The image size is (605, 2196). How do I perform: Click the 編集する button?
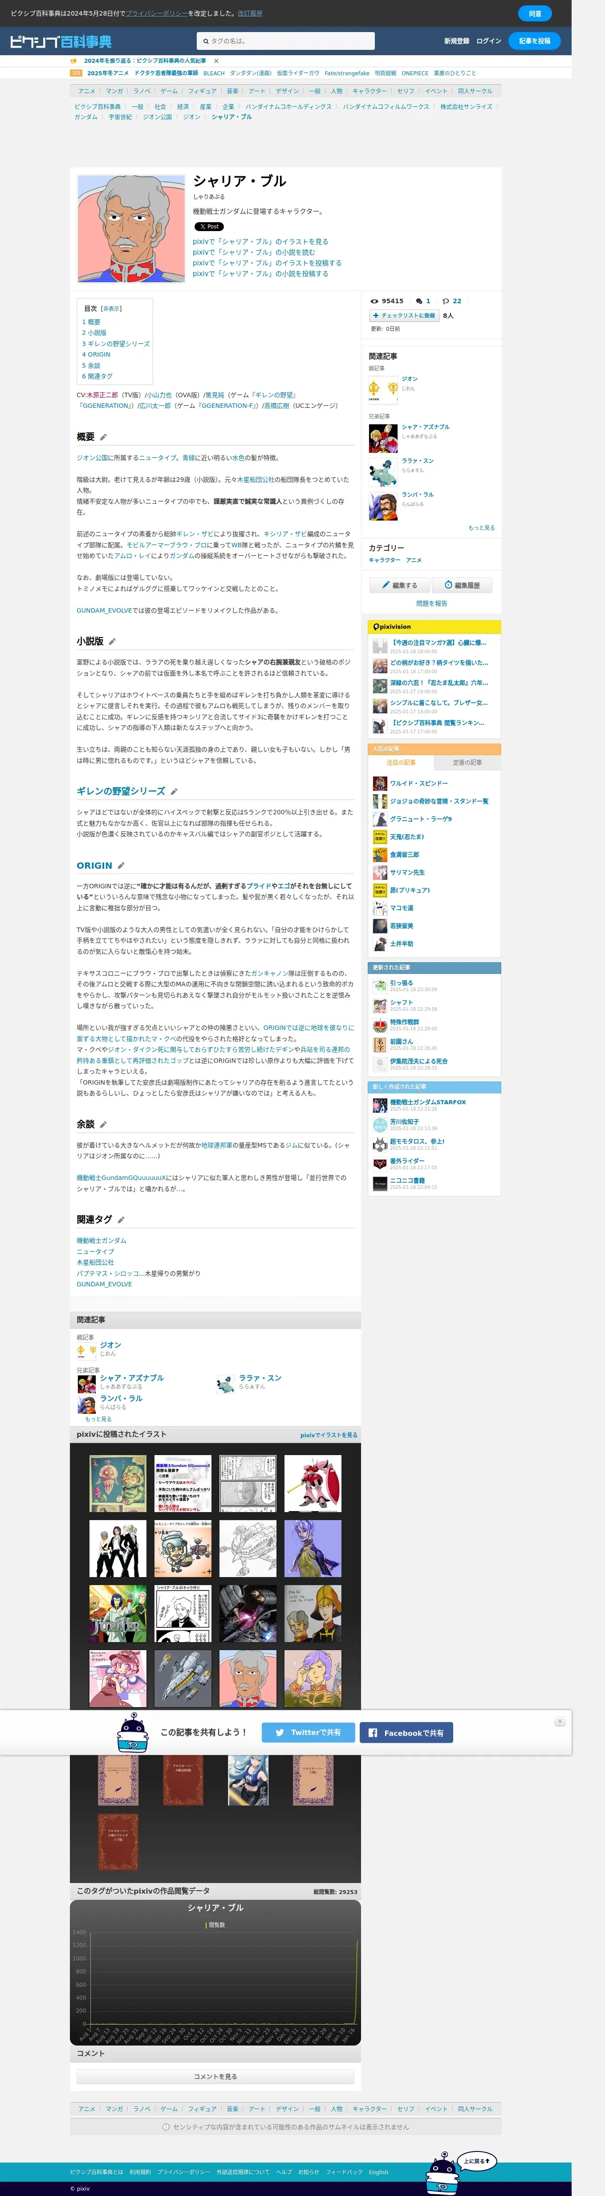pos(399,585)
